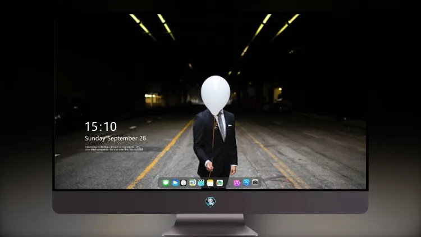
Task: Launch the pink Music app
Action: pyautogui.click(x=236, y=183)
